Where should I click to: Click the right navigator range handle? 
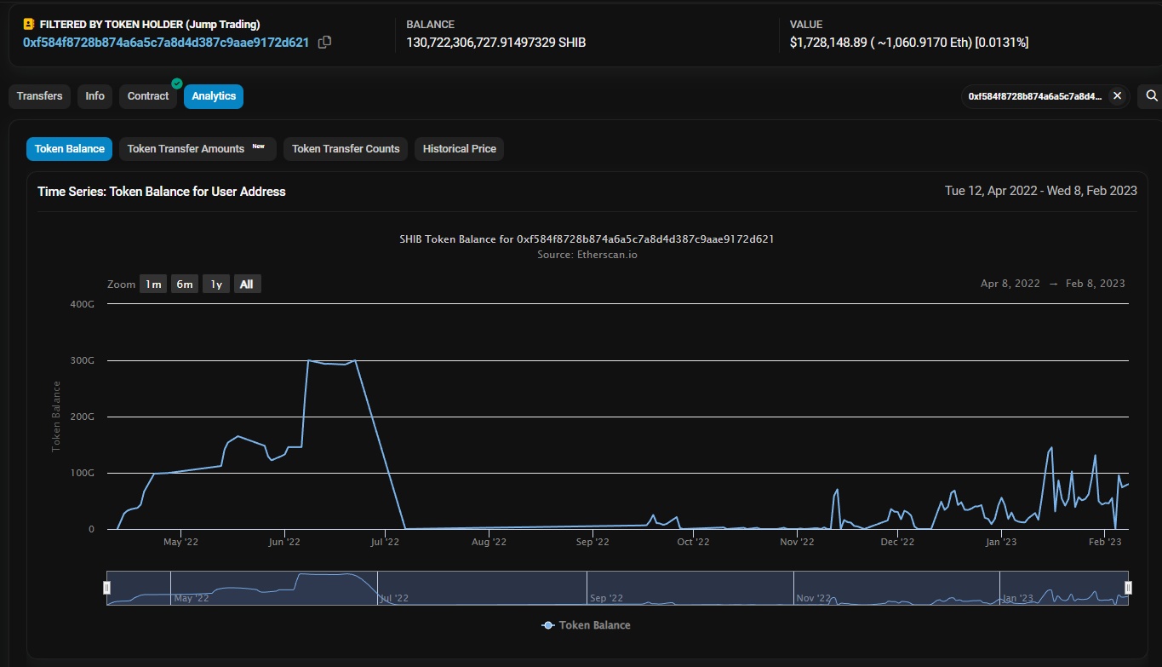coord(1129,587)
